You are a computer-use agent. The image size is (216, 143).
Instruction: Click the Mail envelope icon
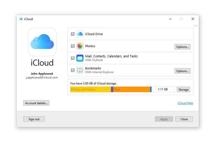pyautogui.click(x=80, y=58)
